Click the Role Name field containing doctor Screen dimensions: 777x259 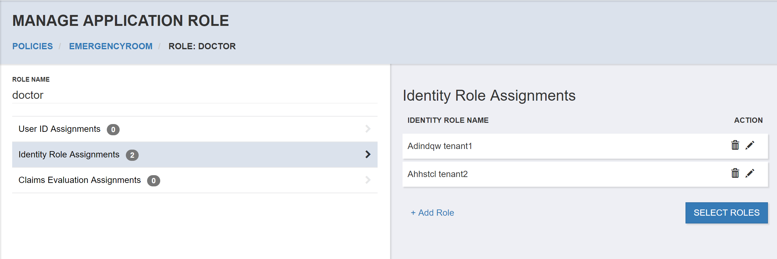(195, 95)
